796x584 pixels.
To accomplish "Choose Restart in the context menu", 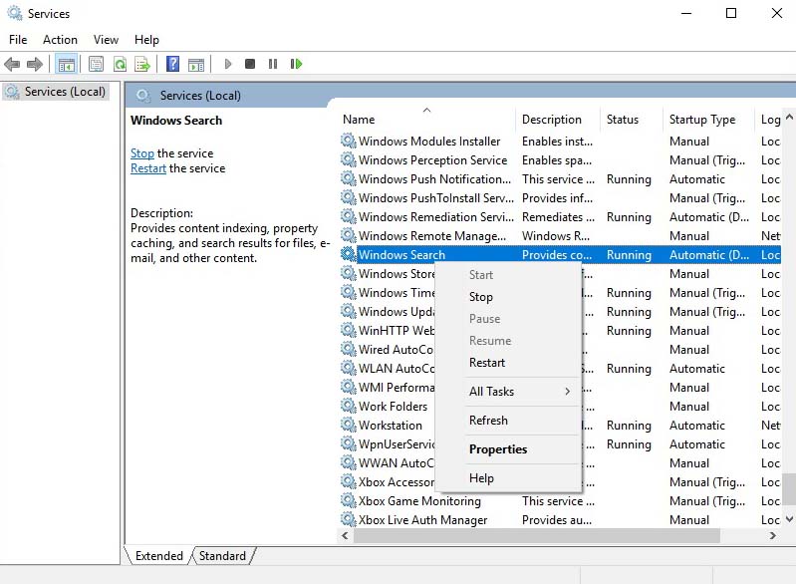I will [508, 363].
